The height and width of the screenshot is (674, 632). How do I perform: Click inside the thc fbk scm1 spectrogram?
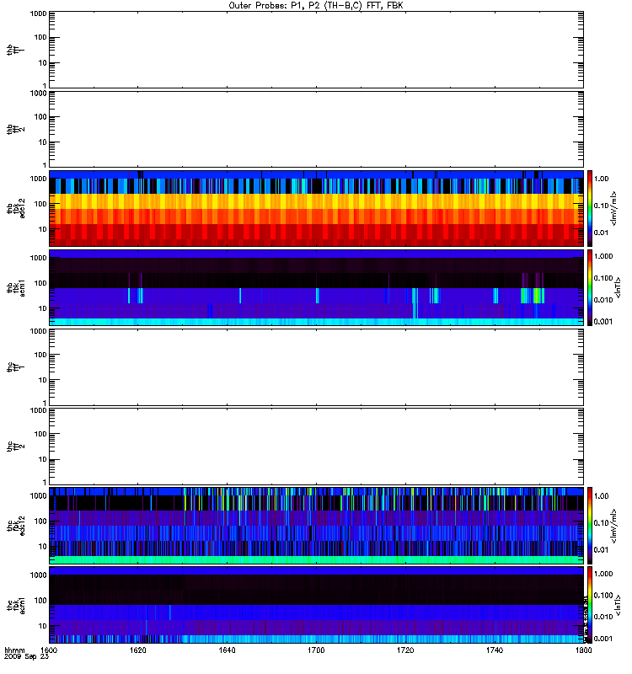(x=316, y=605)
